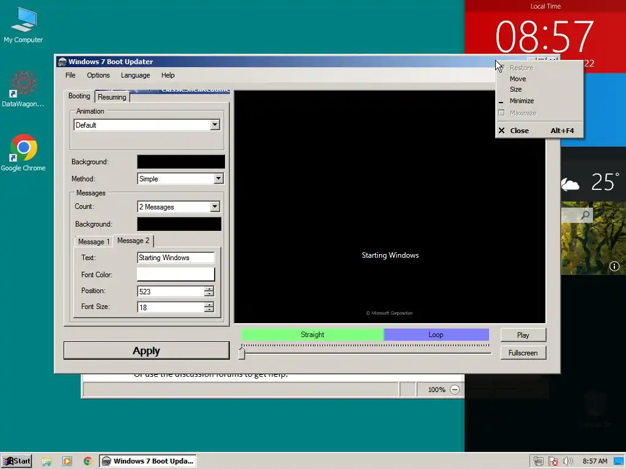Click the Text field with Starting Windows
The image size is (626, 469).
coord(175,258)
